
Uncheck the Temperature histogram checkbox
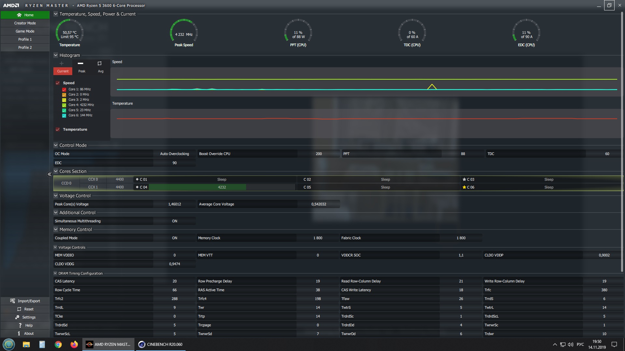[x=58, y=129]
